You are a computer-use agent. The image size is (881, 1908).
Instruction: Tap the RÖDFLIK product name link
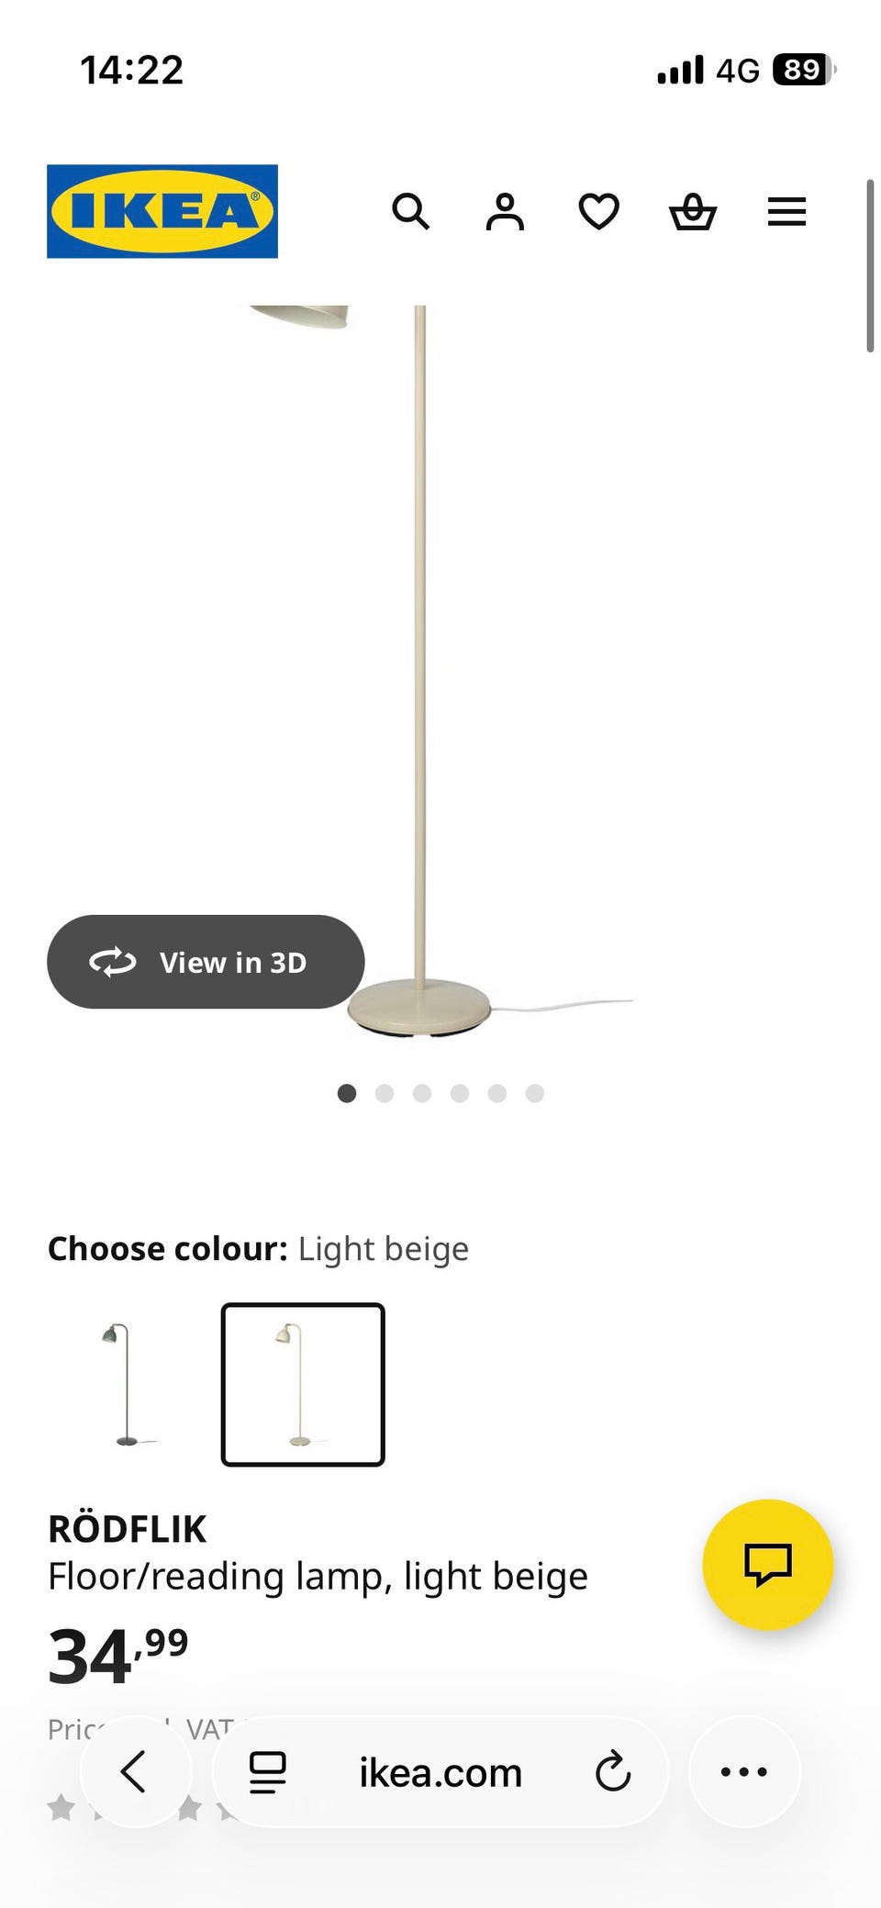click(128, 1529)
